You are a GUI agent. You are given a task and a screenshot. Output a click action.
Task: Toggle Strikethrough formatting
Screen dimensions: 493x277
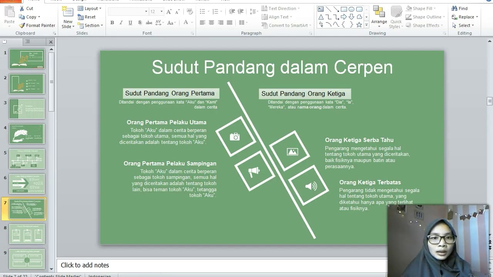(149, 23)
